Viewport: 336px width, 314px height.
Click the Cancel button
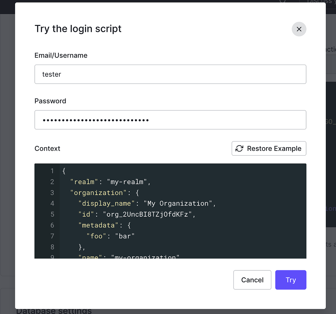click(x=252, y=280)
